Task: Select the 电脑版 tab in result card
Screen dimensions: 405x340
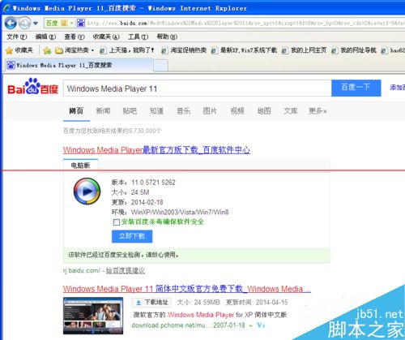Action: (x=80, y=166)
